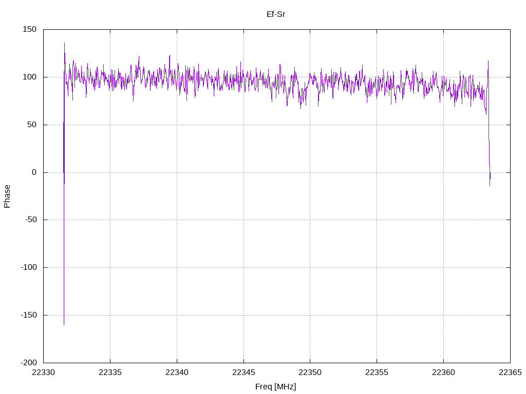Click the x-axis tick label "22340"
Image resolution: width=526 pixels, height=394 pixels.
pyautogui.click(x=177, y=372)
